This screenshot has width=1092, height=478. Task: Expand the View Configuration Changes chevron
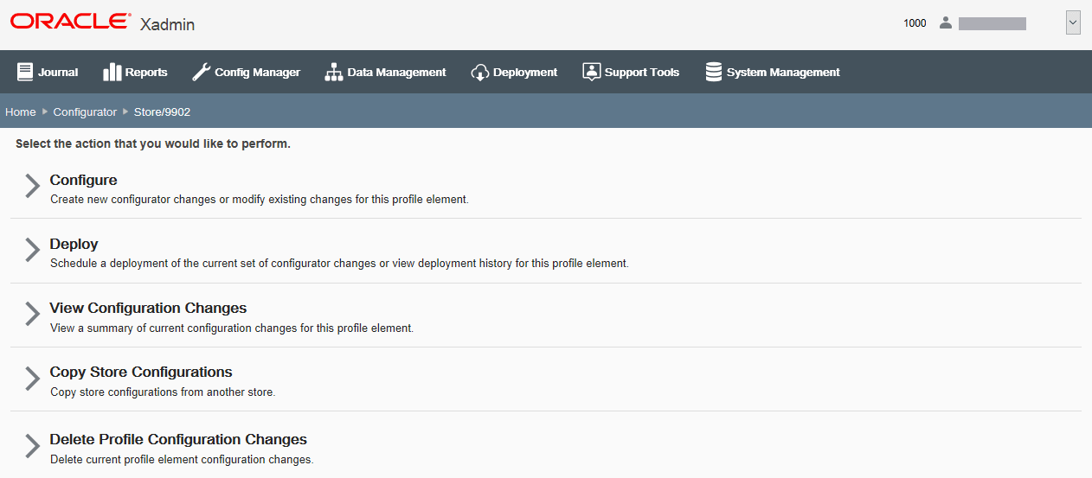(32, 314)
